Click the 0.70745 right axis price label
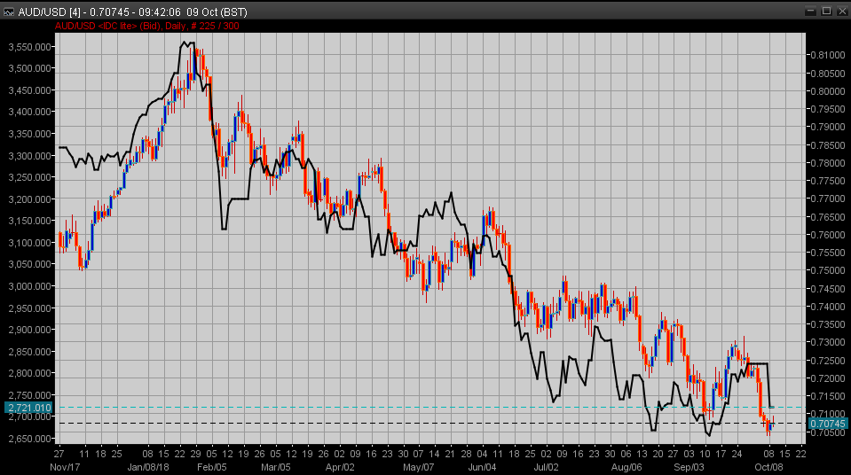The height and width of the screenshot is (475, 851). click(826, 424)
